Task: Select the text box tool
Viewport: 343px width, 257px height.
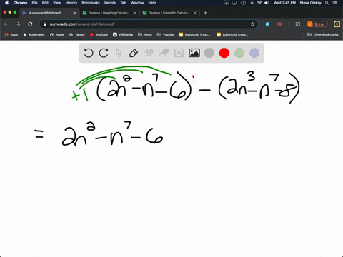Action: click(x=179, y=53)
